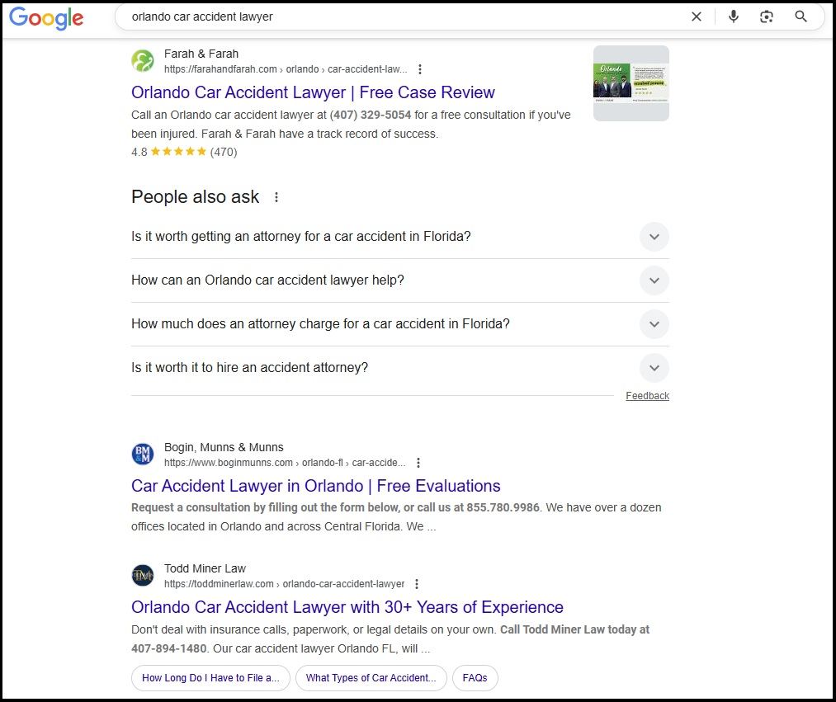Click the 'People also ask' heading
The height and width of the screenshot is (702, 836).
195,196
